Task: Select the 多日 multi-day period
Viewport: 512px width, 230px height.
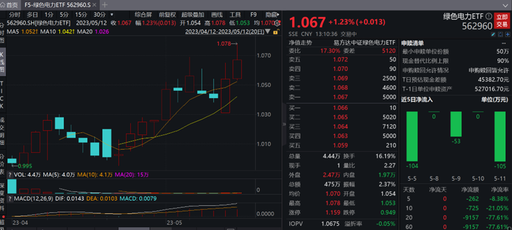Action: point(32,15)
